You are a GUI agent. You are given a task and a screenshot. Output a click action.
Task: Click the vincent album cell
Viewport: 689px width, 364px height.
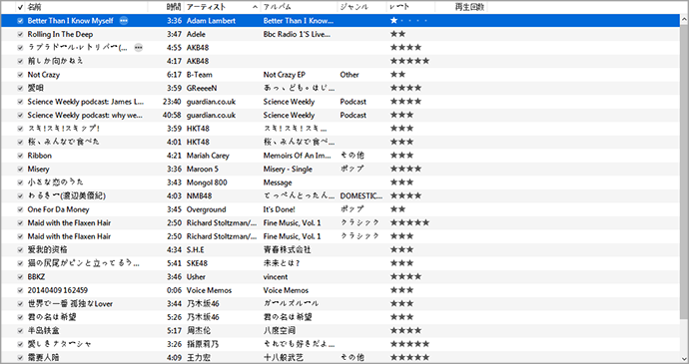[276, 276]
